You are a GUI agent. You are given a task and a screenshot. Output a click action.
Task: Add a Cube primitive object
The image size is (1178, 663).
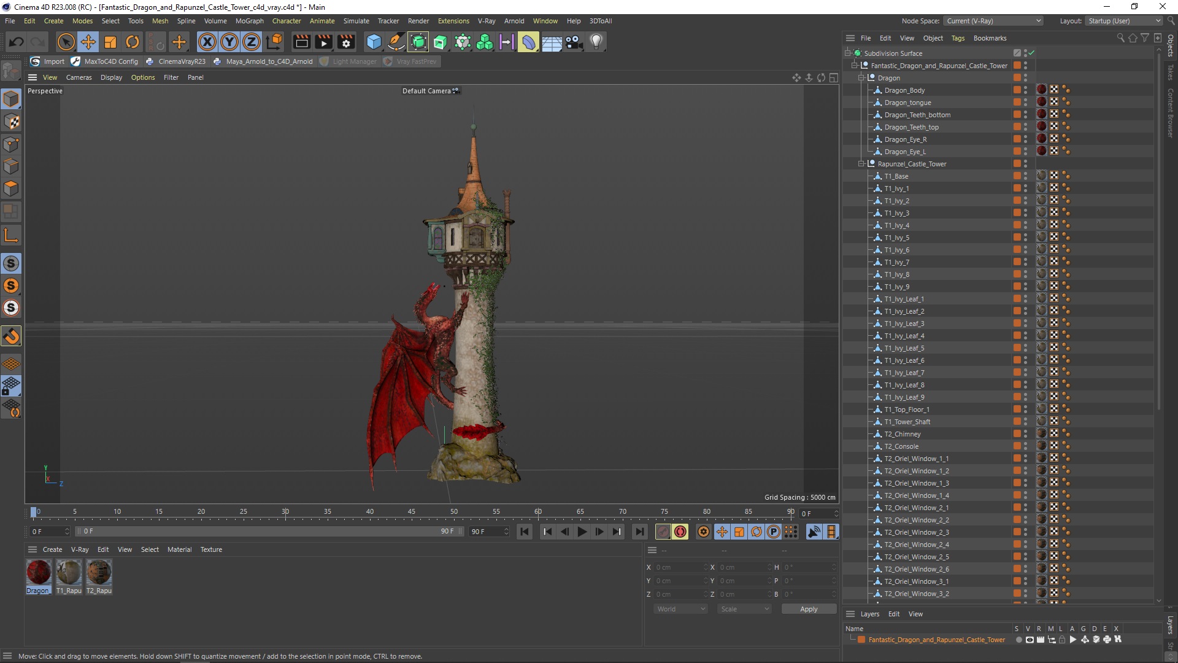coord(374,42)
